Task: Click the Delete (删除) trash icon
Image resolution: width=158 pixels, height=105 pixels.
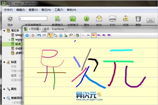Action: [138, 19]
